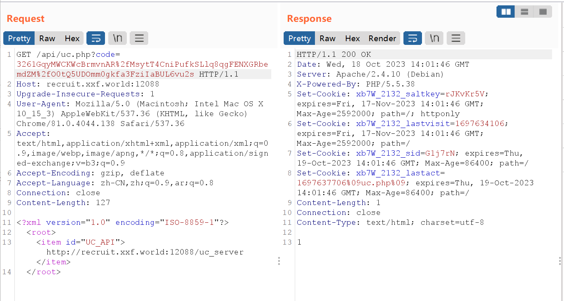The width and height of the screenshot is (564, 301).
Task: Click the GET /api/uc.php?code= request line
Action: [68, 54]
